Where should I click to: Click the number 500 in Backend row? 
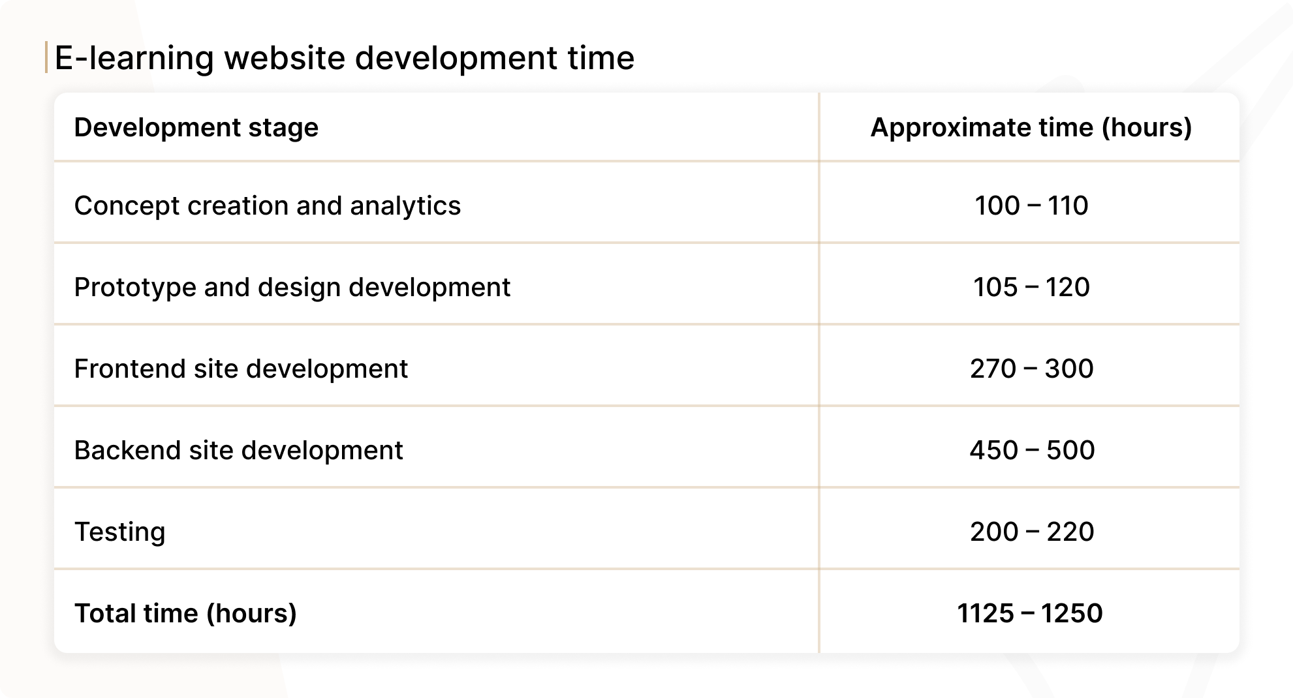tap(1070, 450)
